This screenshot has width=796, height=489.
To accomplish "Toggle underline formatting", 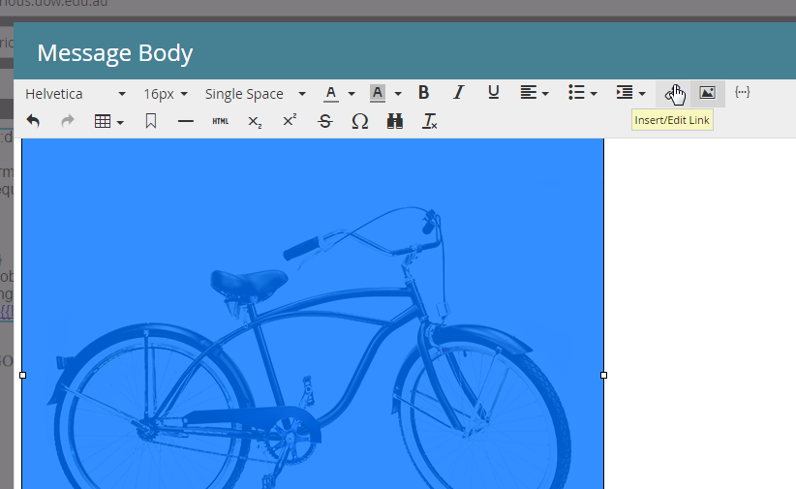I will [493, 93].
